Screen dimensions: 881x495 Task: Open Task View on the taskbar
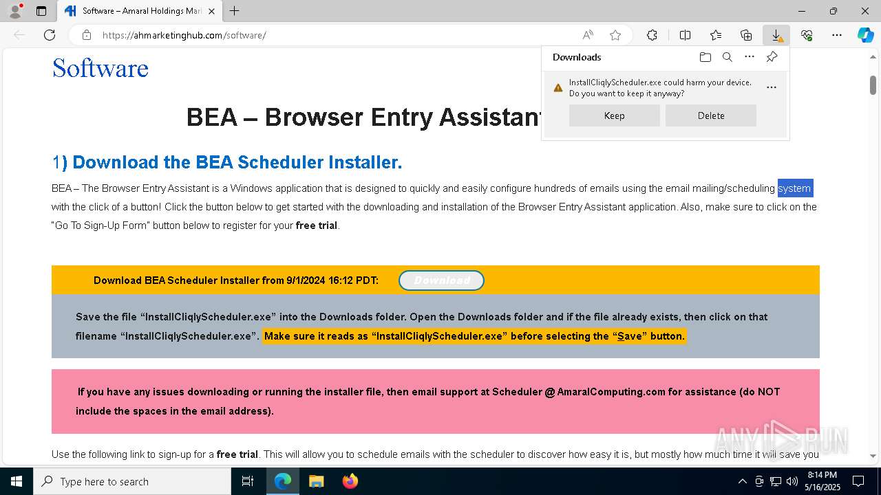[x=248, y=481]
